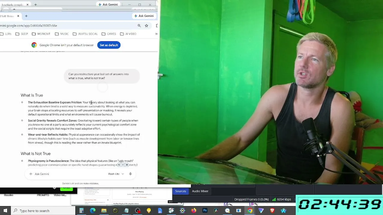Click the Chrome logo in the default browser bar
Viewport: 383px width, 215px height.
point(34,45)
